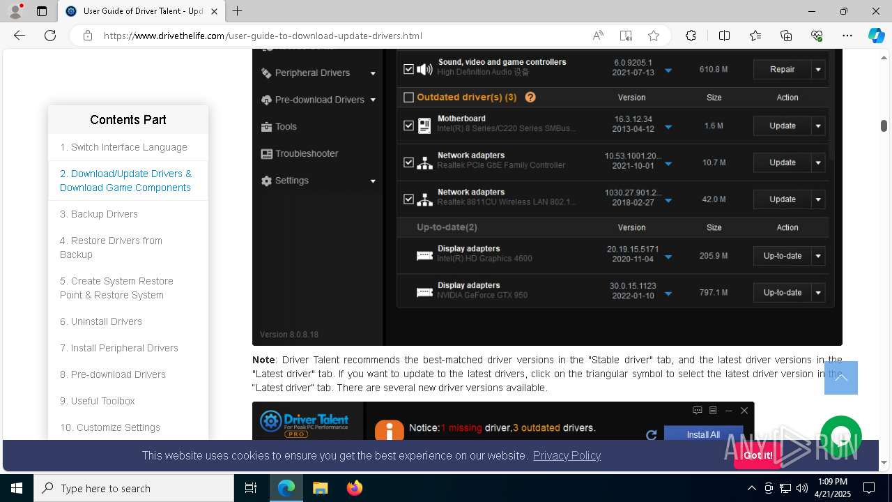Viewport: 892px width, 502px height.
Task: Click the Windows taskbar search box
Action: (134, 488)
